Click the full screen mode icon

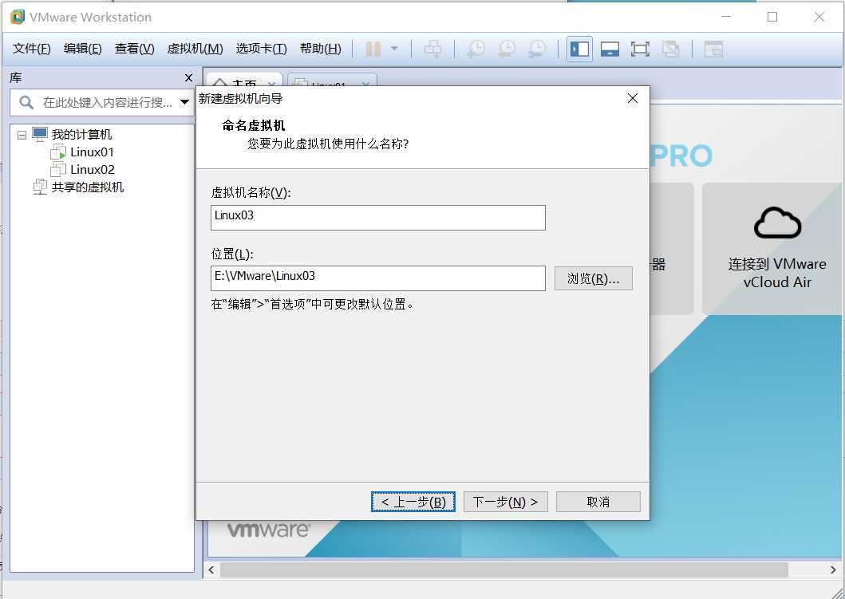tap(640, 49)
